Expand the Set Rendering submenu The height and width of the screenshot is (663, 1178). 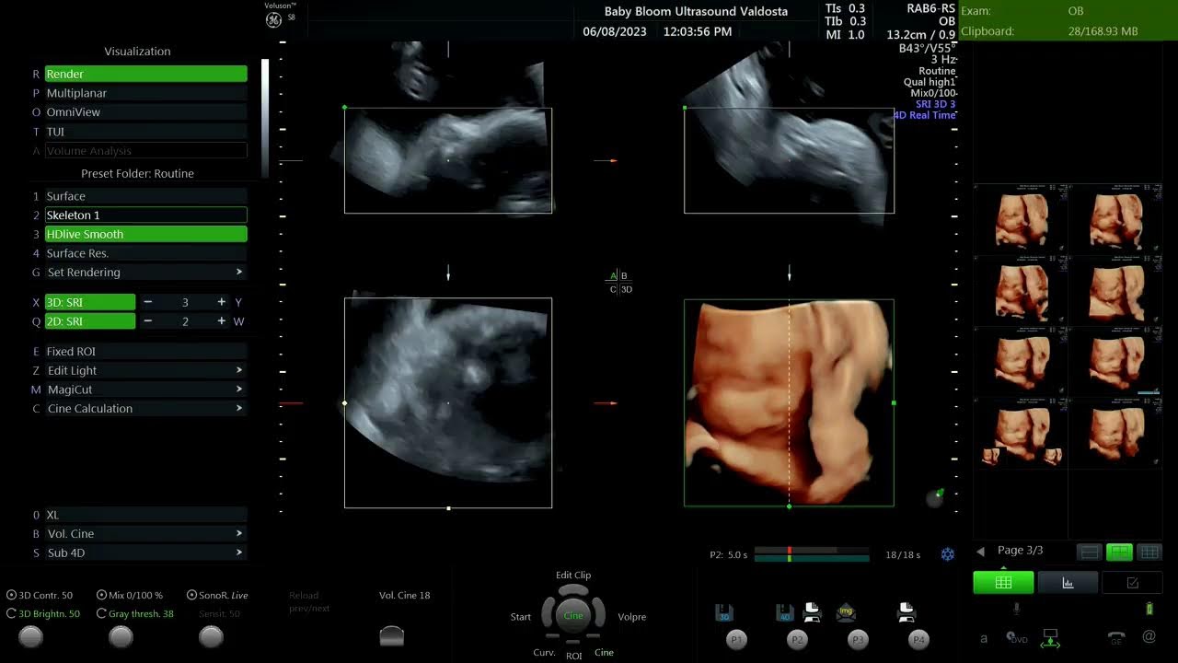(145, 272)
